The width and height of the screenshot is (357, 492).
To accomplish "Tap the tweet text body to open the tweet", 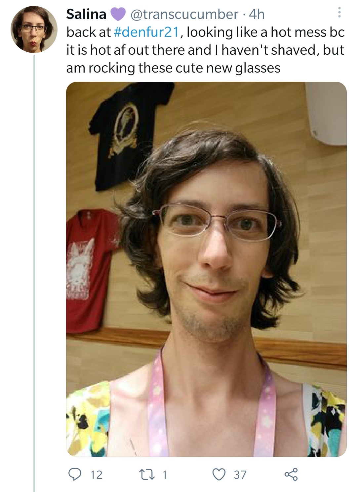I will (205, 50).
